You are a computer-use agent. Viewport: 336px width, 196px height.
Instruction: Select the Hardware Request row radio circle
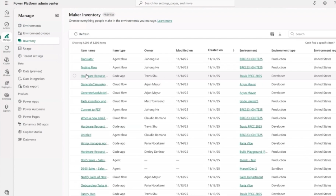click(x=74, y=76)
